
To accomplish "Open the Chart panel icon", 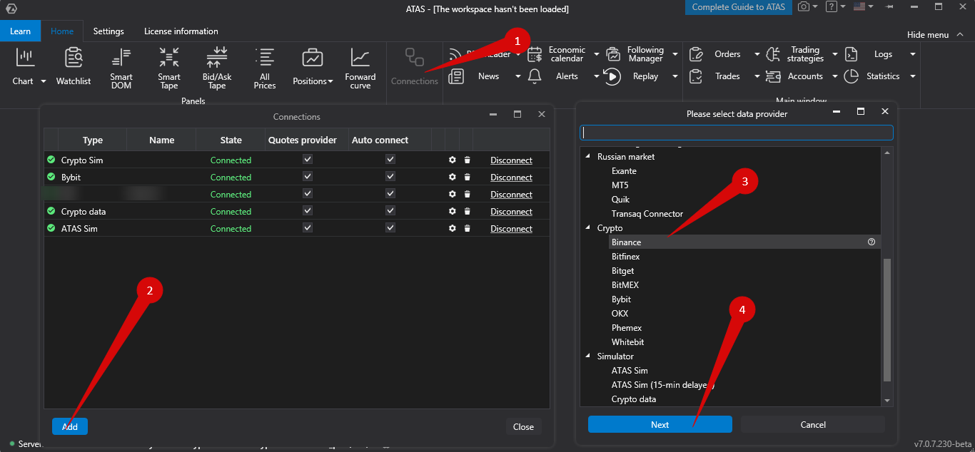I will coord(26,57).
